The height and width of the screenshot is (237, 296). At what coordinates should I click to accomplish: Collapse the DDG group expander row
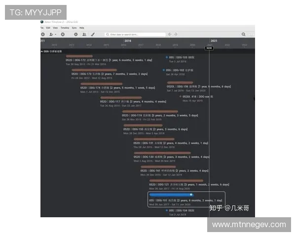(41, 51)
